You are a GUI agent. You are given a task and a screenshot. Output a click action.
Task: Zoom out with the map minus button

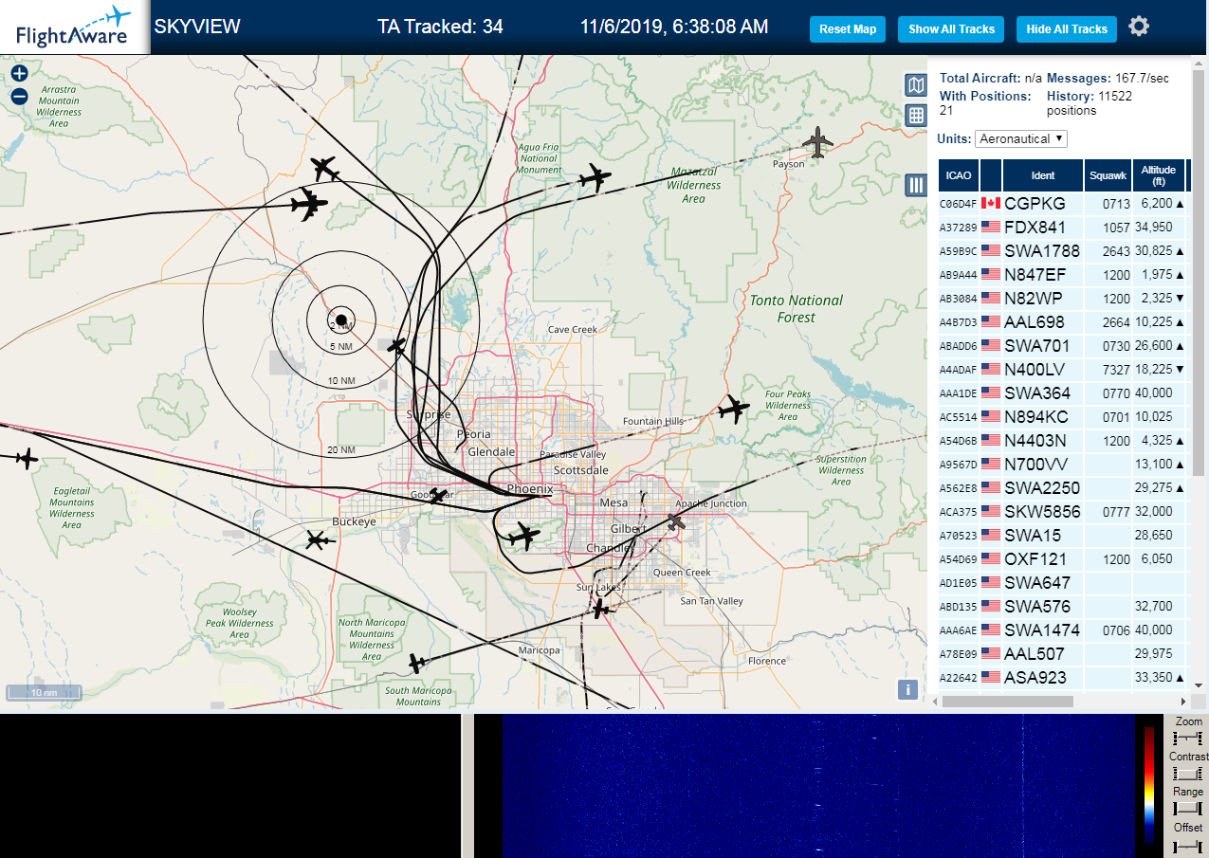(x=19, y=96)
